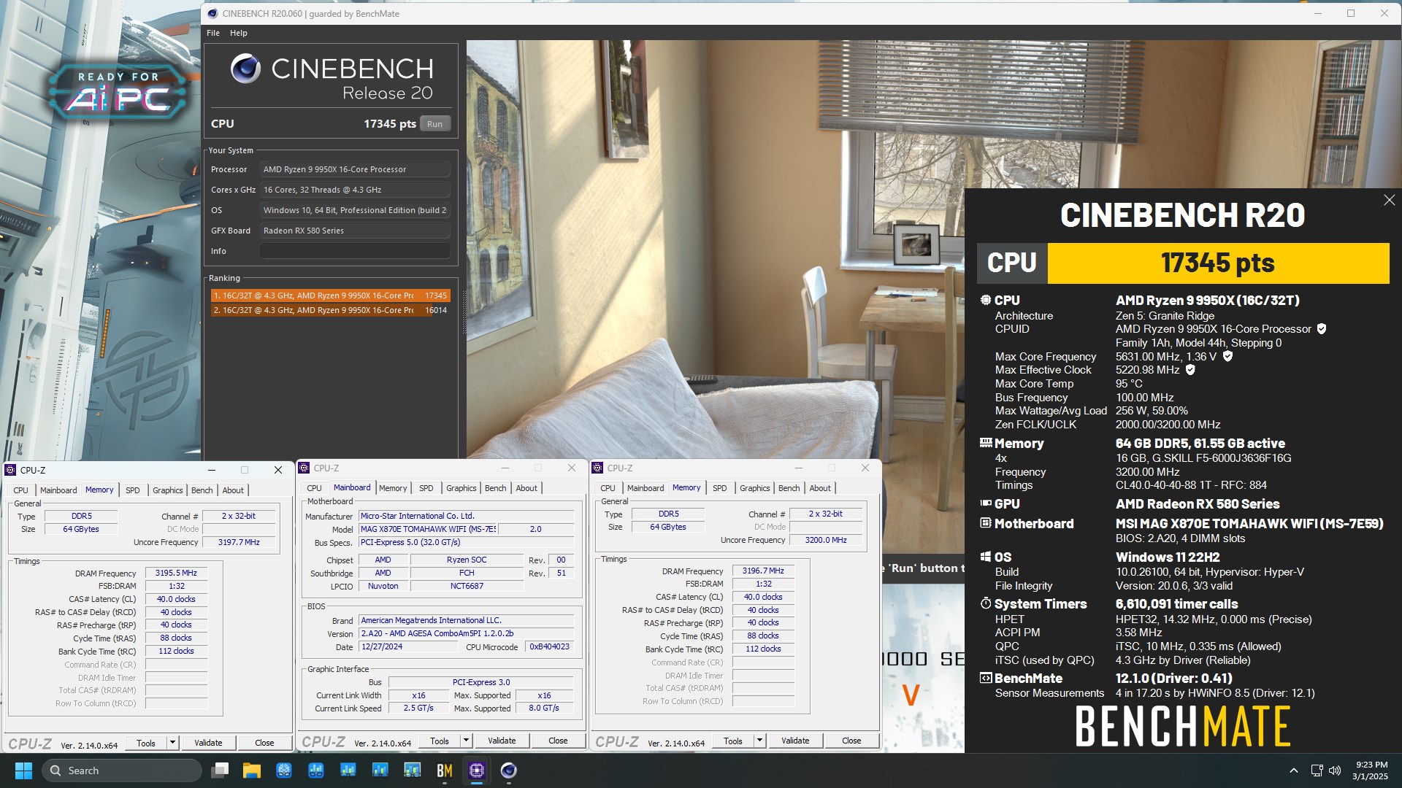Open the network status tray icon

(x=1317, y=770)
